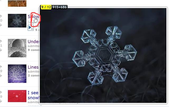Open the '9 comm' comments link

click(34, 50)
